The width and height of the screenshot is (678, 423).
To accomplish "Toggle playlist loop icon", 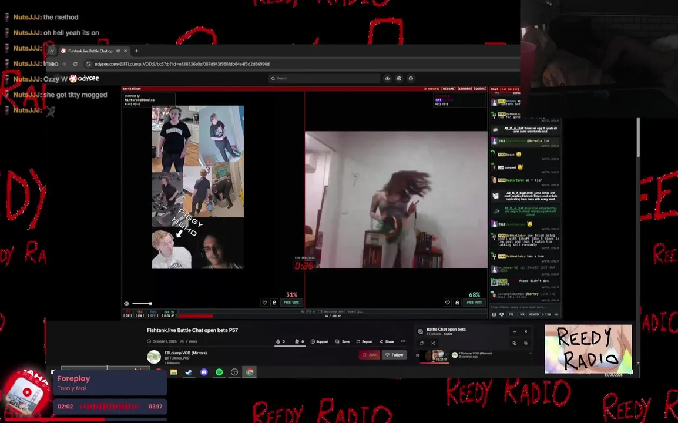I will point(422,343).
